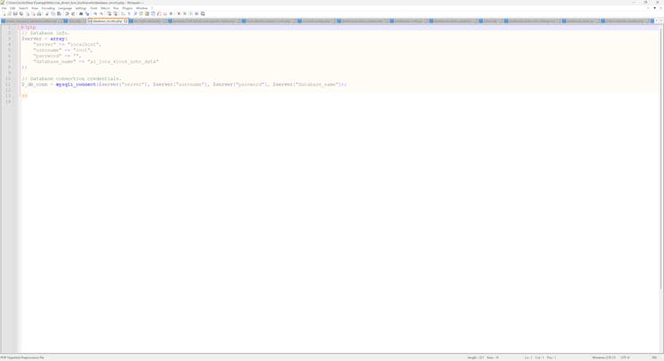Click the "database_name" array entry line
Image resolution: width=664 pixels, height=361 pixels.
click(96, 61)
